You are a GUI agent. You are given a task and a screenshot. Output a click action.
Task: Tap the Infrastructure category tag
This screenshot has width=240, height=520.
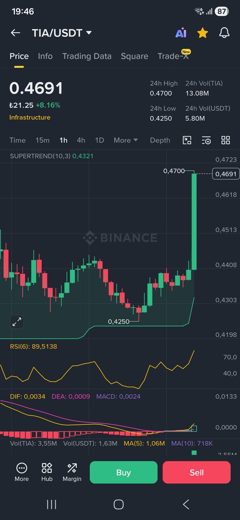click(x=30, y=117)
